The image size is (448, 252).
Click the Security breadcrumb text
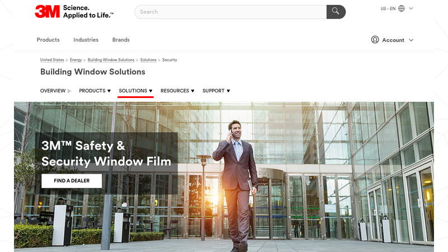[170, 60]
